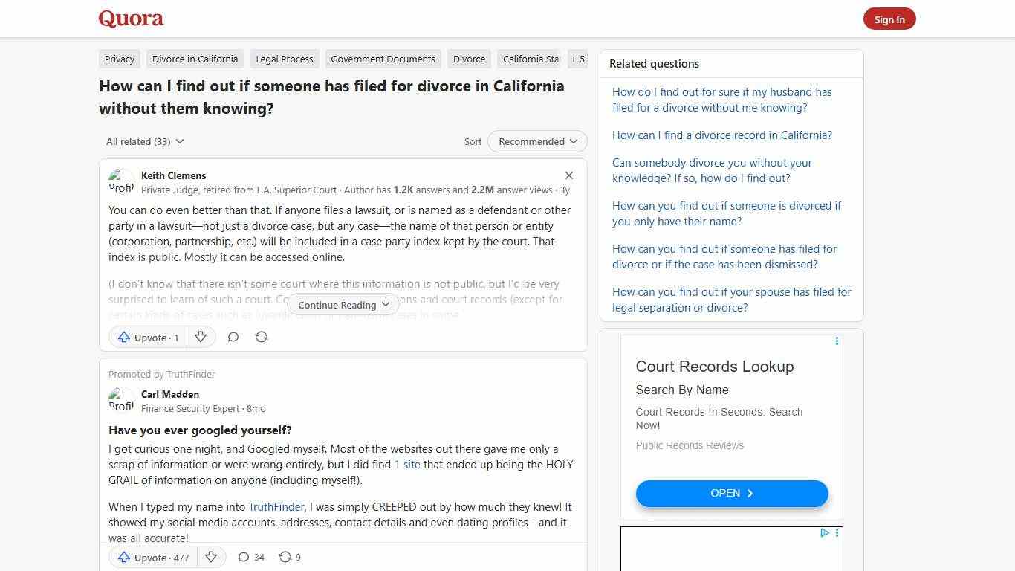Open the "All related (33)" filter dropdown
Image resolution: width=1015 pixels, height=571 pixels.
point(144,141)
